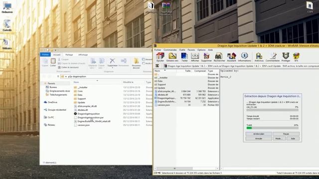Image resolution: width=319 pixels, height=179 pixels.
Task: Click the Afficher toolbar icon
Action: (195, 57)
